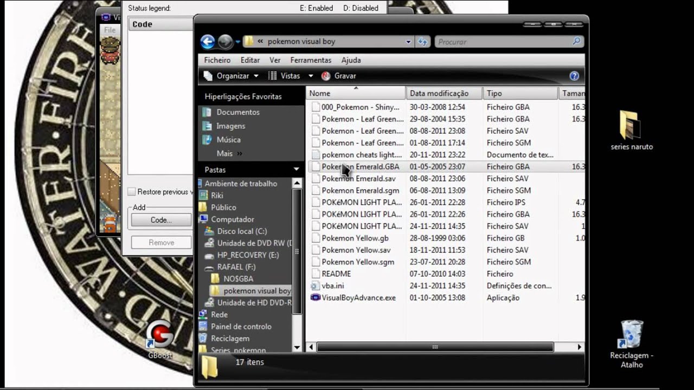Open the GBoost desktop shortcut

click(x=160, y=339)
